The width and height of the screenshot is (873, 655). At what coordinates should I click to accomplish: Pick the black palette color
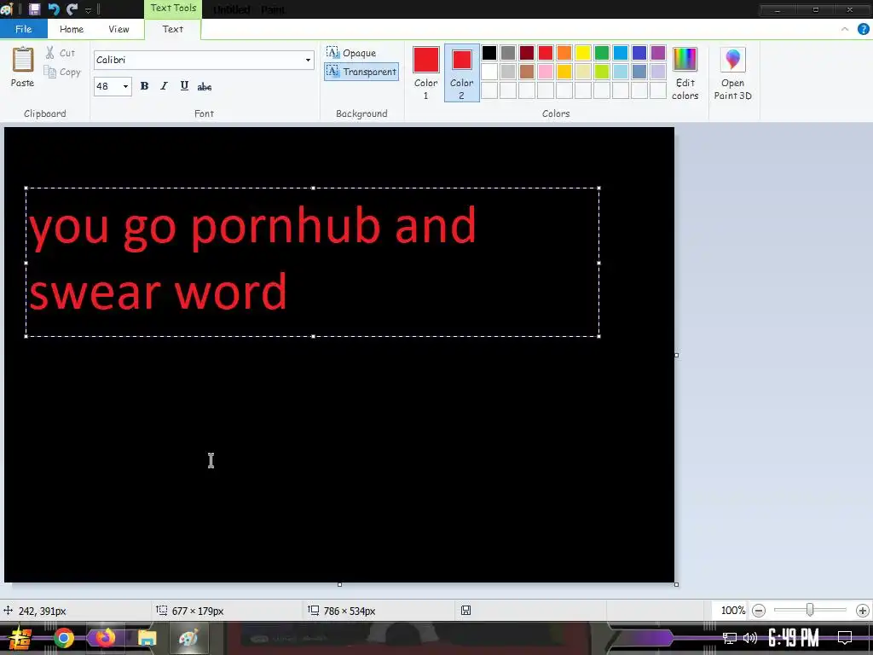pyautogui.click(x=489, y=53)
